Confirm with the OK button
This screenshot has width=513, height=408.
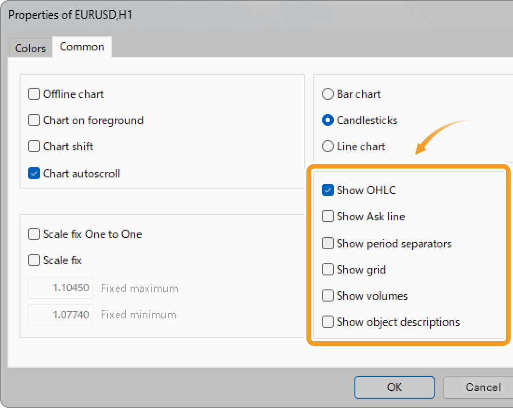[x=394, y=387]
